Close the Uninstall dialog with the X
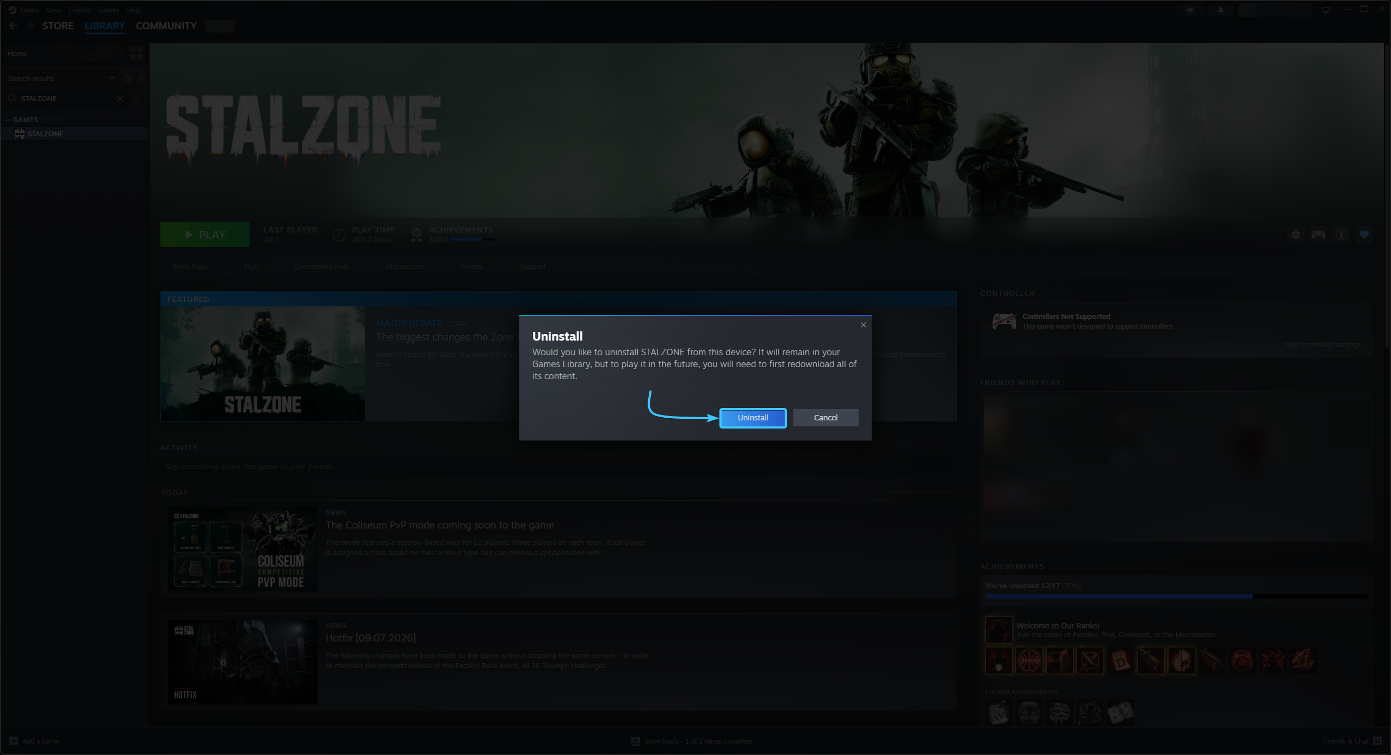This screenshot has width=1391, height=755. pyautogui.click(x=863, y=325)
